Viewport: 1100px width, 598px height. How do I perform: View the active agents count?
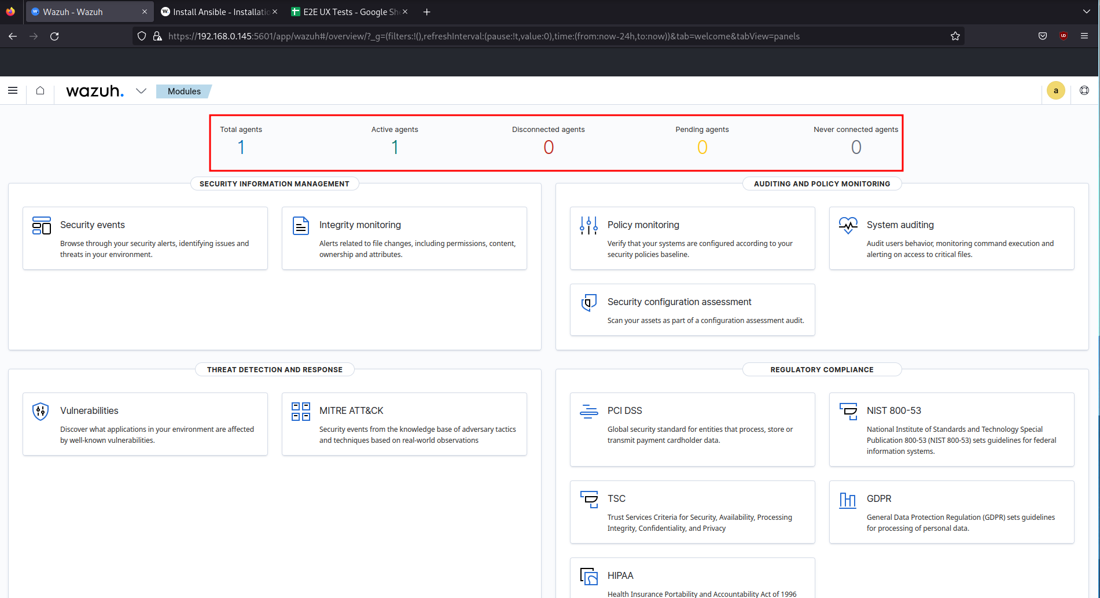point(395,148)
